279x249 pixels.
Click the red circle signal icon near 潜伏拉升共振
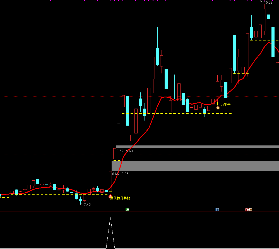[x=110, y=197]
